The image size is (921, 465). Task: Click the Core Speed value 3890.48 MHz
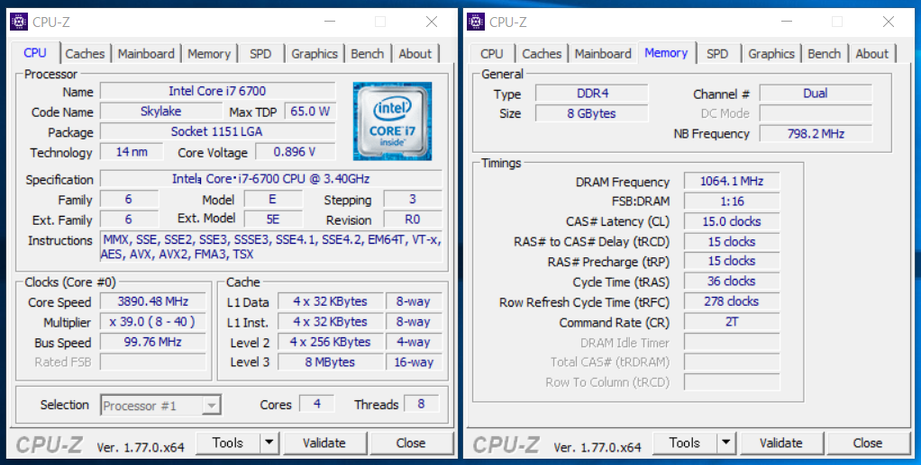[152, 301]
